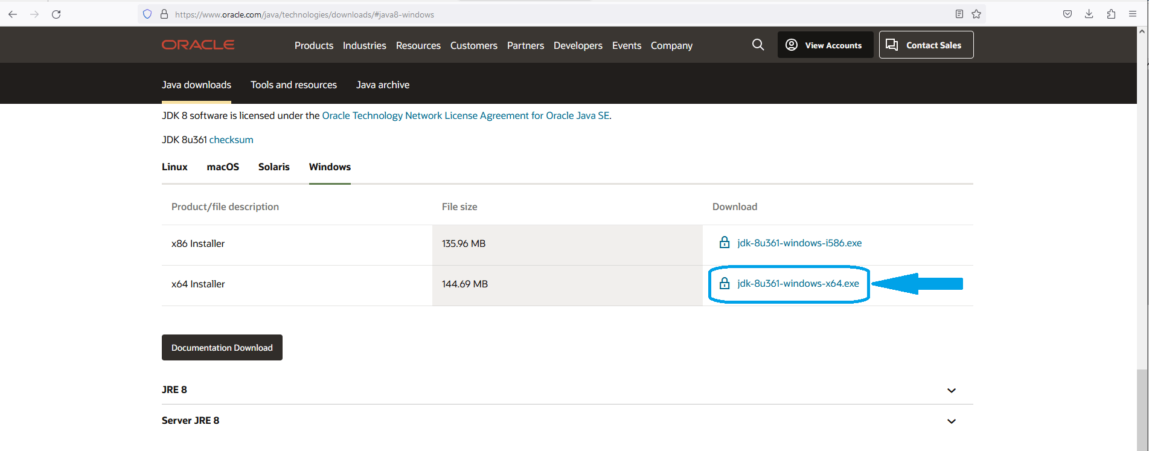Viewport: 1149px width, 451px height.
Task: Select the macOS platform tab
Action: coord(223,167)
